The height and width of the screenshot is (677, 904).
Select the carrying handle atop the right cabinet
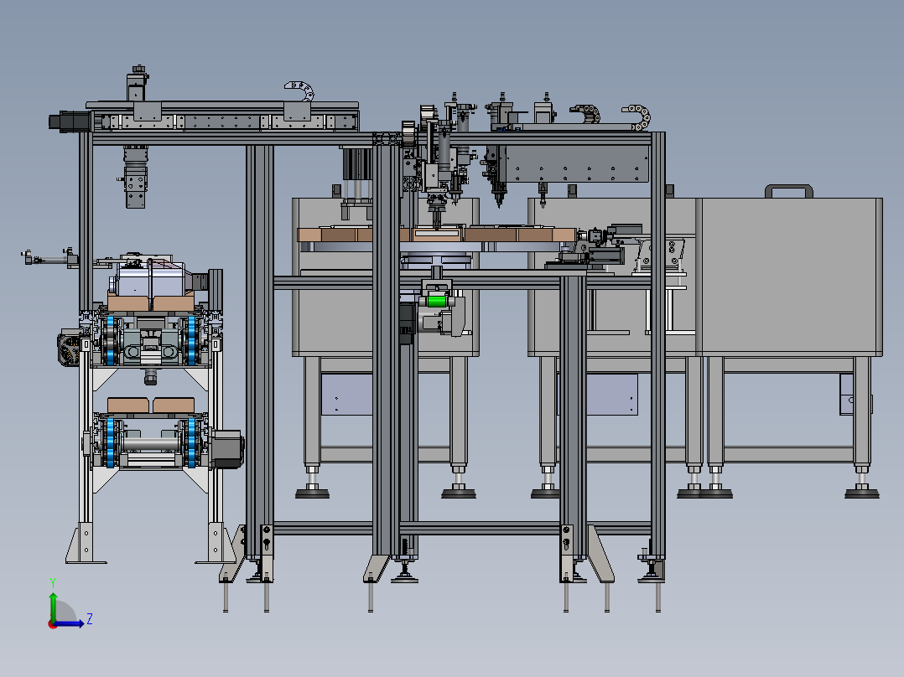point(788,191)
